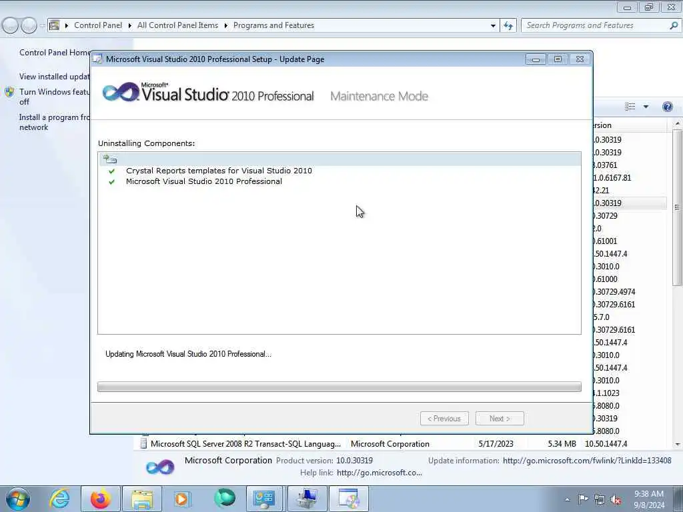Click the Action Center flag tray icon
The height and width of the screenshot is (512, 683).
583,499
